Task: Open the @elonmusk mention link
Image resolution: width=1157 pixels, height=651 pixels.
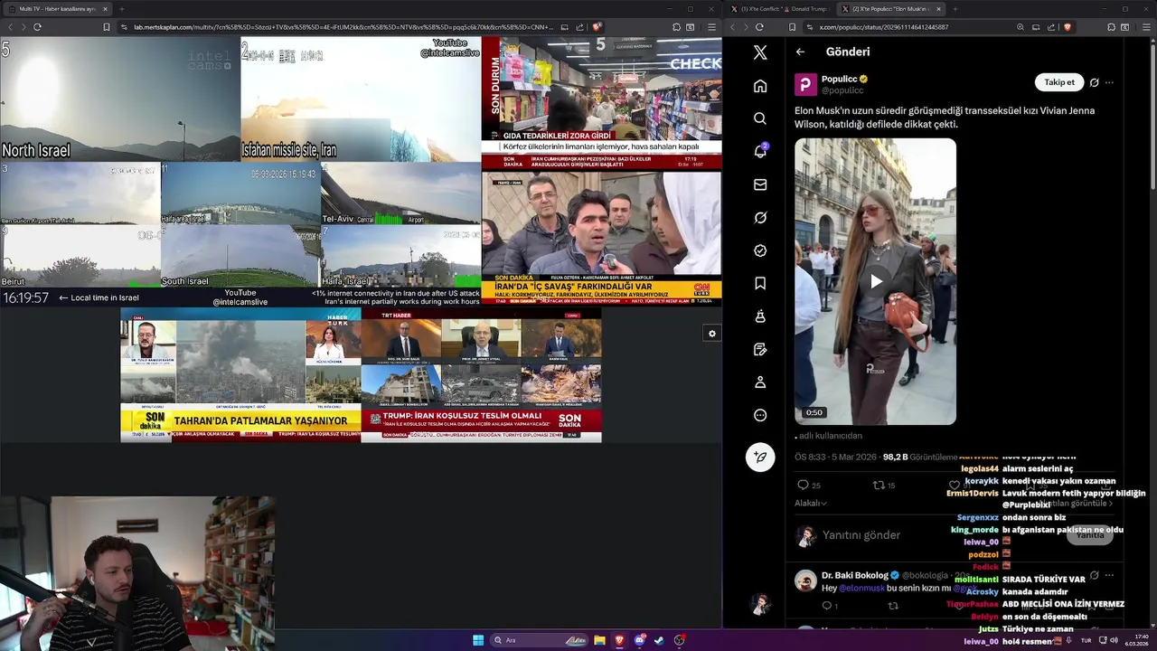Action: (x=861, y=588)
